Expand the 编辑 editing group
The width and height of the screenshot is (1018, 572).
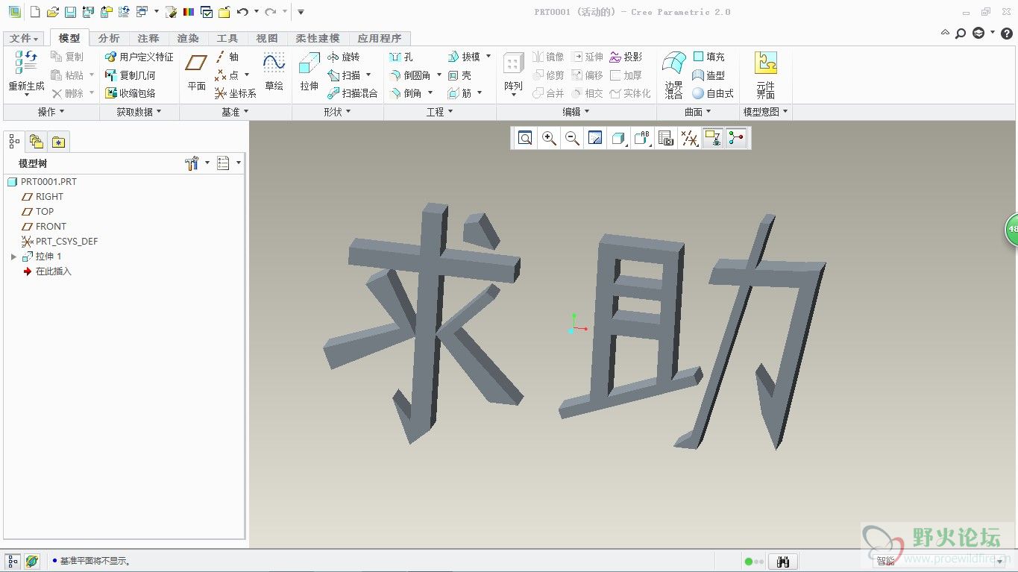576,112
